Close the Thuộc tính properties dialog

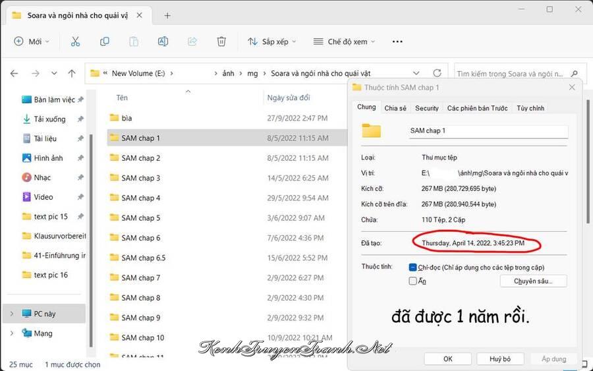[x=572, y=88]
